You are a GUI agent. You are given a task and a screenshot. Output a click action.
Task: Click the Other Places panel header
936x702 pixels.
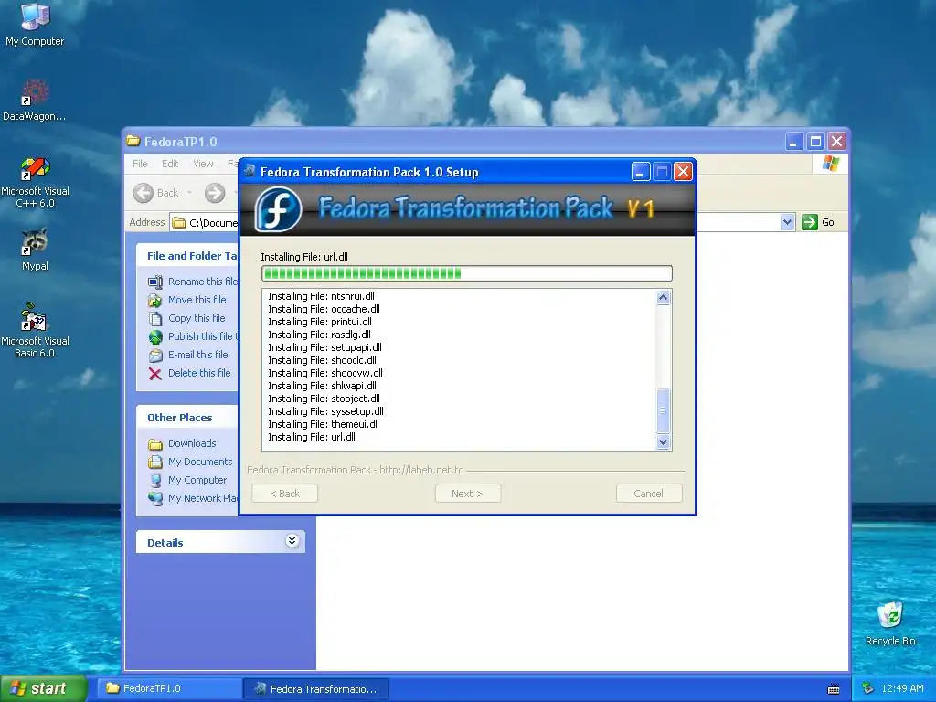click(x=187, y=417)
